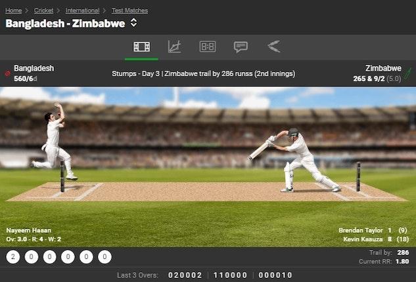Select the Zimbabwe team name
This screenshot has width=416, height=282.
383,68
